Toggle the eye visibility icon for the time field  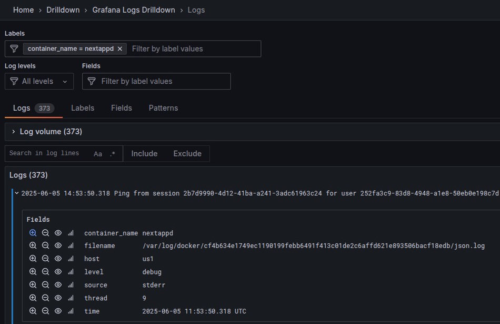pyautogui.click(x=58, y=311)
